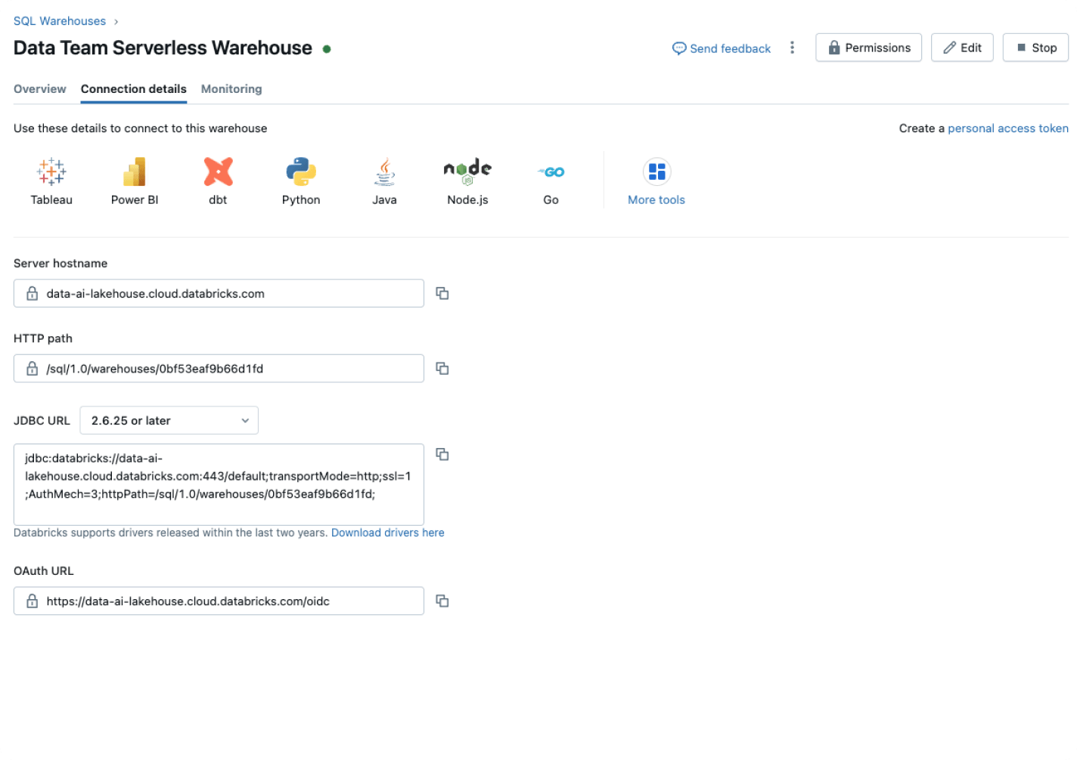This screenshot has width=1077, height=760.
Task: Copy the OAuth URL value
Action: click(442, 601)
